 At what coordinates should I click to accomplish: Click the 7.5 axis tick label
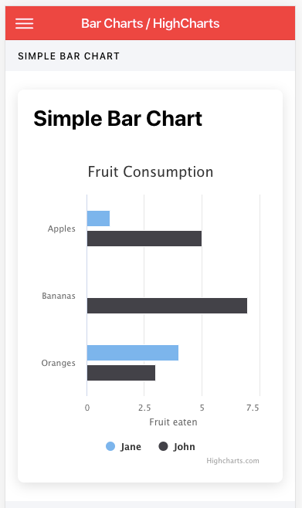click(x=253, y=408)
